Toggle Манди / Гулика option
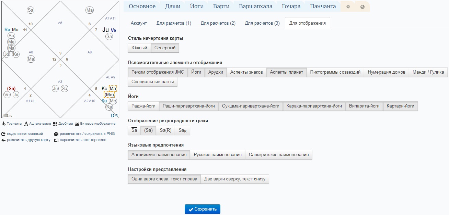The width and height of the screenshot is (449, 215). pyautogui.click(x=428, y=72)
